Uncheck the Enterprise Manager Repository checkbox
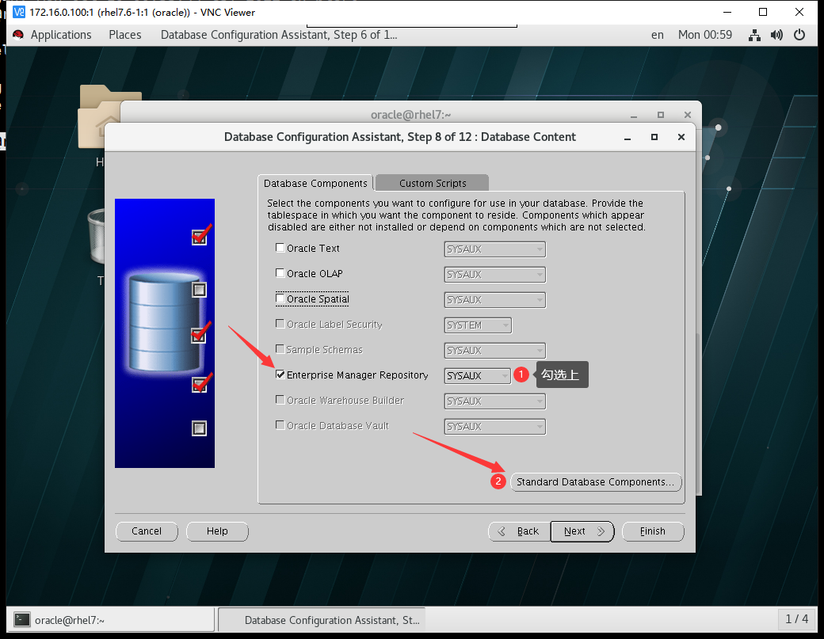 [x=280, y=375]
